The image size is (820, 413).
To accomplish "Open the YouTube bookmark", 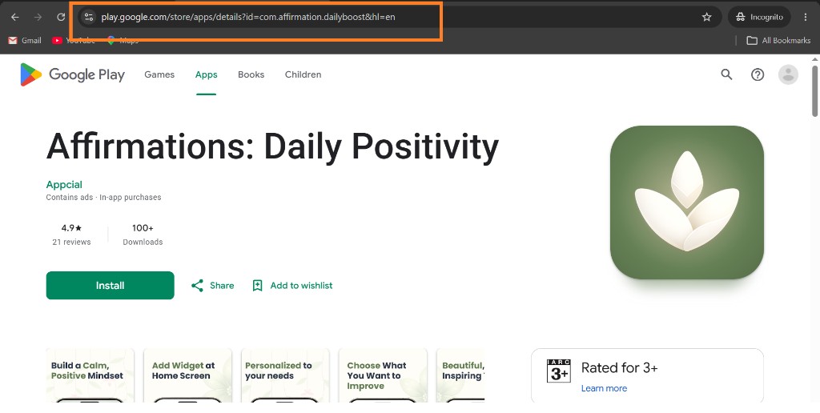I will (x=74, y=40).
